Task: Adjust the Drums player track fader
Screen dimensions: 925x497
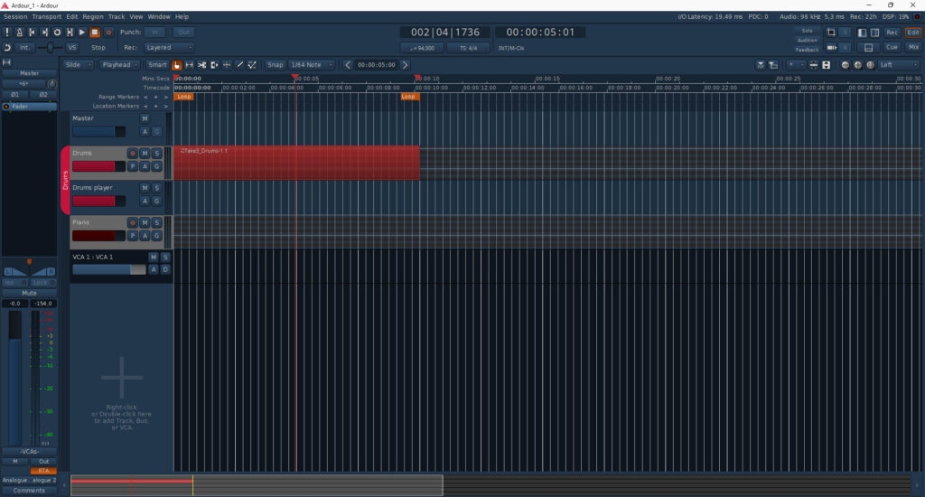Action: 94,201
